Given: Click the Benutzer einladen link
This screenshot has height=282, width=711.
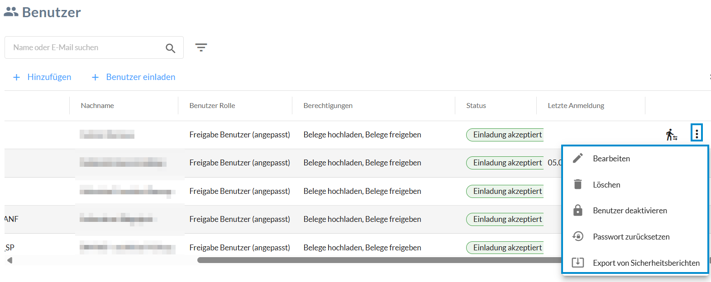Looking at the screenshot, I should tap(134, 77).
